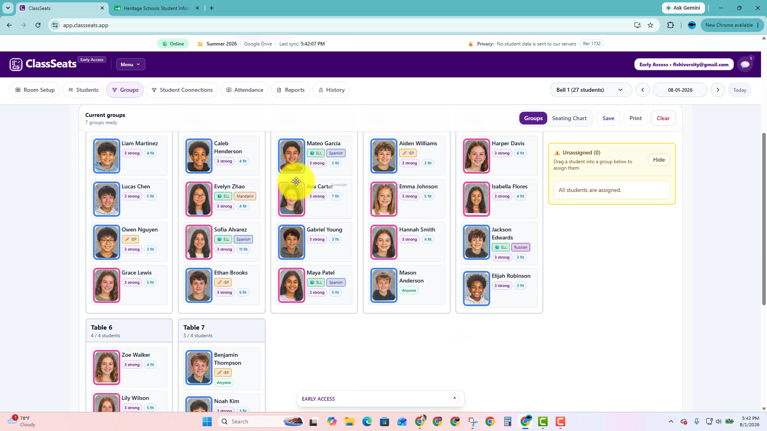
Task: Open File Explorer from the taskbar
Action: pyautogui.click(x=350, y=421)
